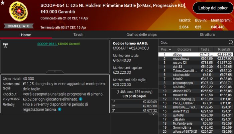Image resolution: width=234 pixels, height=134 pixels.
Task: Select the player row AleAsto2
Action: coord(196,87)
